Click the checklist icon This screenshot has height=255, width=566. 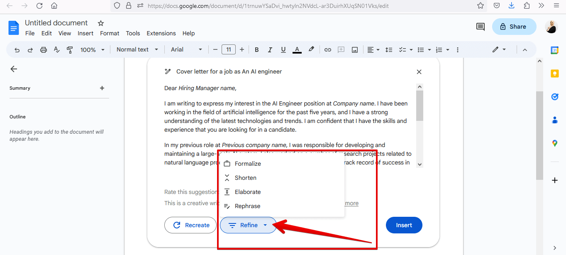pos(402,50)
